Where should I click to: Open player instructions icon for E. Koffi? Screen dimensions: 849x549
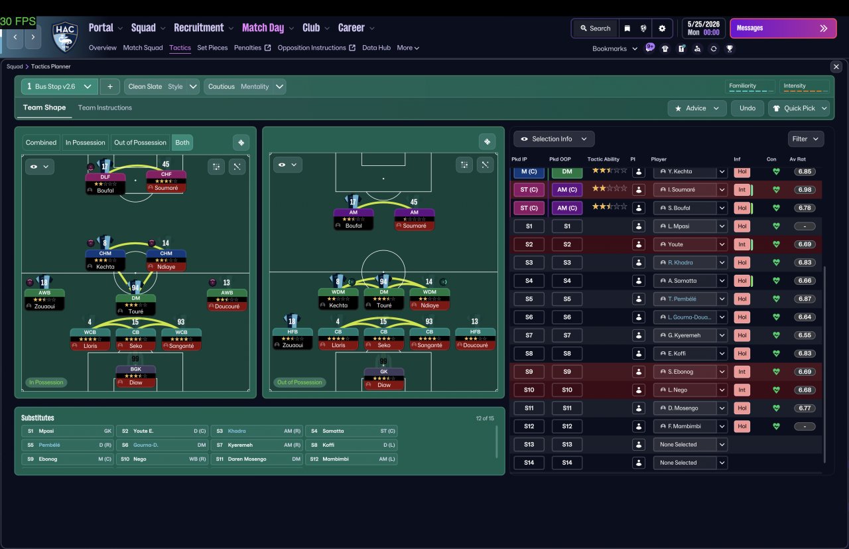(639, 354)
